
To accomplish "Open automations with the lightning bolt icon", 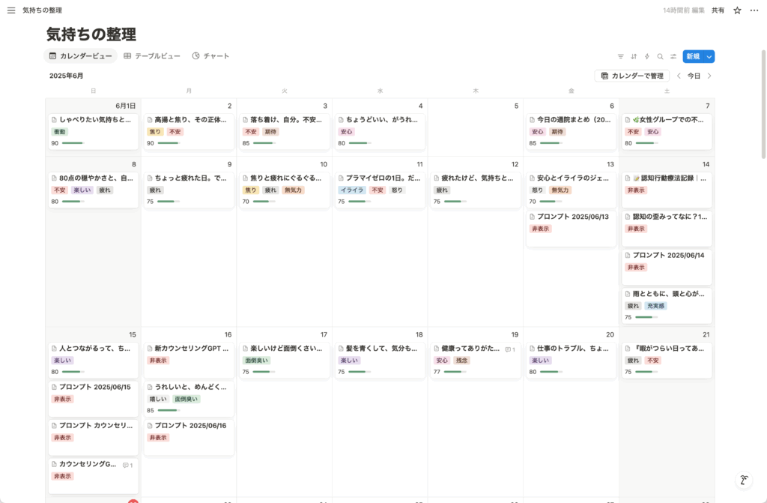I will 647,56.
